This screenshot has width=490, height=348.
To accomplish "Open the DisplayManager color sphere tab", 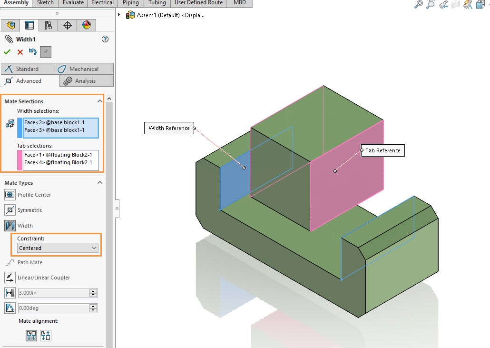I will click(86, 25).
